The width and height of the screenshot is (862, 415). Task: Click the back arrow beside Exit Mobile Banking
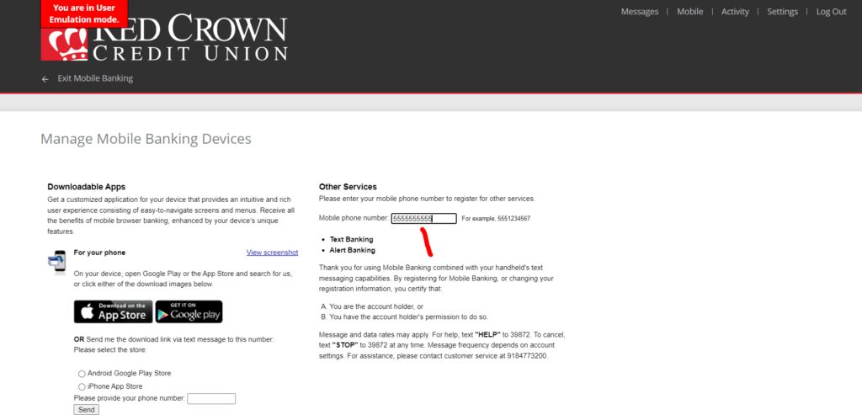tap(45, 79)
